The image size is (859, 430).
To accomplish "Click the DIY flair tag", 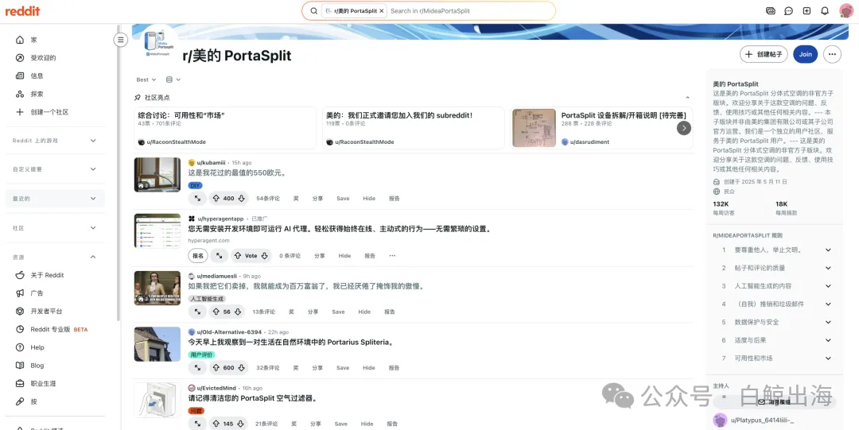I will coord(195,186).
